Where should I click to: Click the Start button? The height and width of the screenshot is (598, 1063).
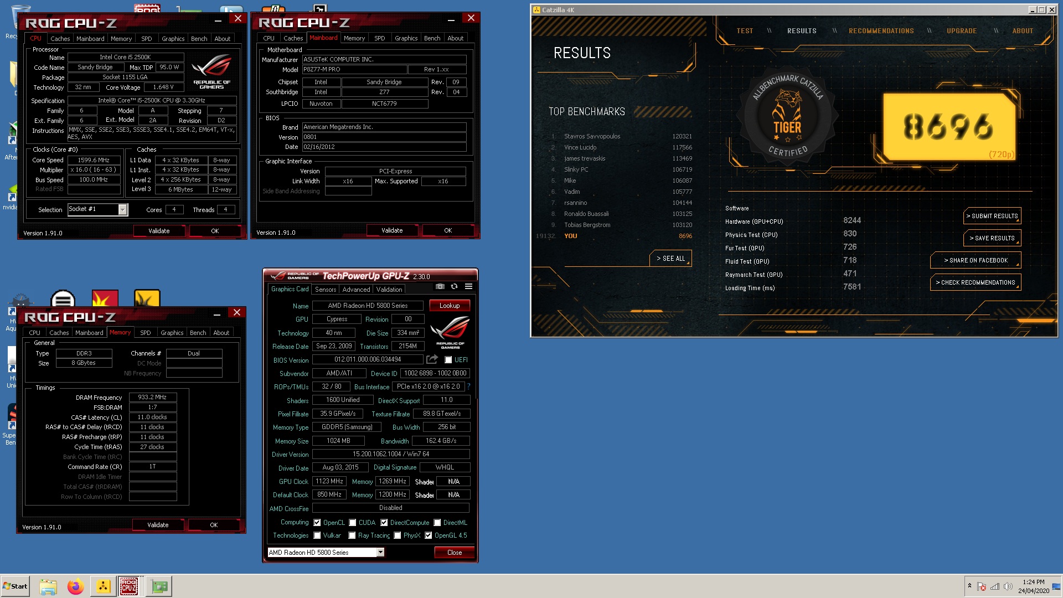[x=15, y=586]
